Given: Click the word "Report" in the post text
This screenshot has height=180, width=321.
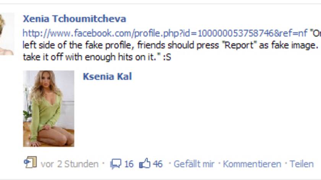Looking at the screenshot, I should 239,45.
